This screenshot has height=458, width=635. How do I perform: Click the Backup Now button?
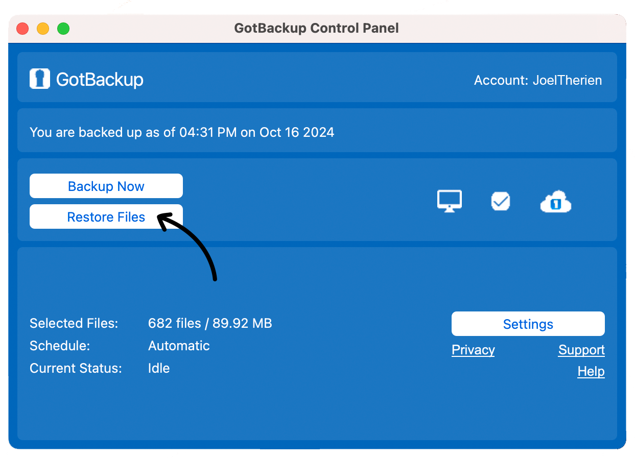106,186
